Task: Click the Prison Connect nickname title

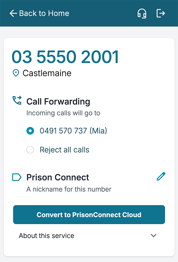Action: pyautogui.click(x=58, y=177)
